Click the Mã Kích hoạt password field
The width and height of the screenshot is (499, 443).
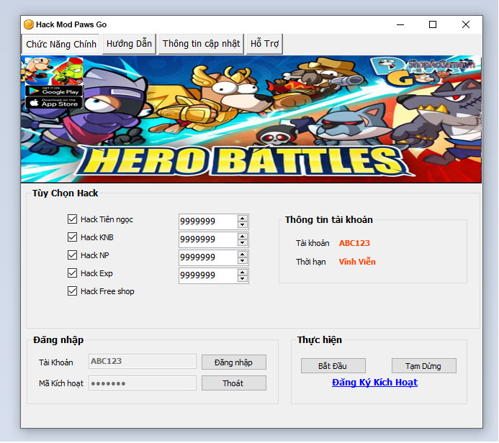pos(143,383)
